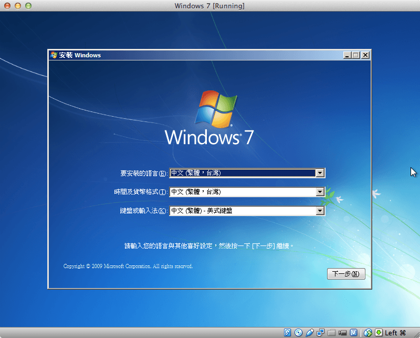
Task: Open the 要安裝的語言 installation language dropdown
Action: (321, 172)
